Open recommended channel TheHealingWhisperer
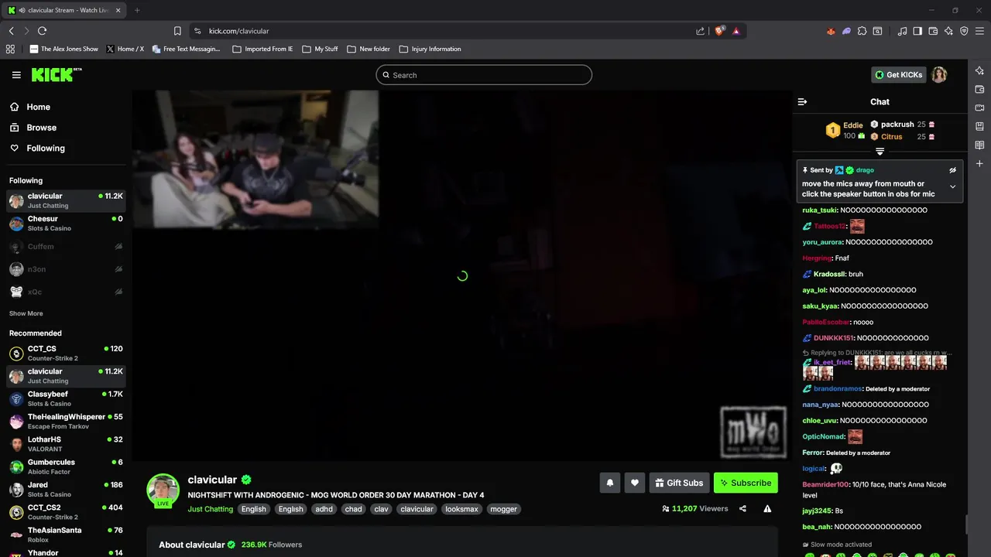Viewport: 991px width, 557px height. tap(66, 422)
